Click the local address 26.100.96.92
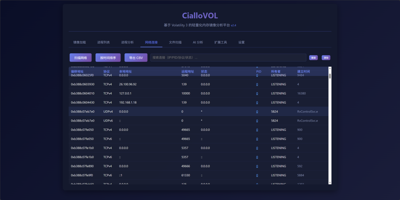 [x=128, y=84]
